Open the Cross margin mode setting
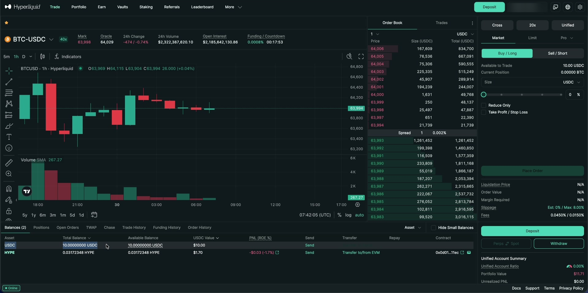The width and height of the screenshot is (588, 293). 497,25
